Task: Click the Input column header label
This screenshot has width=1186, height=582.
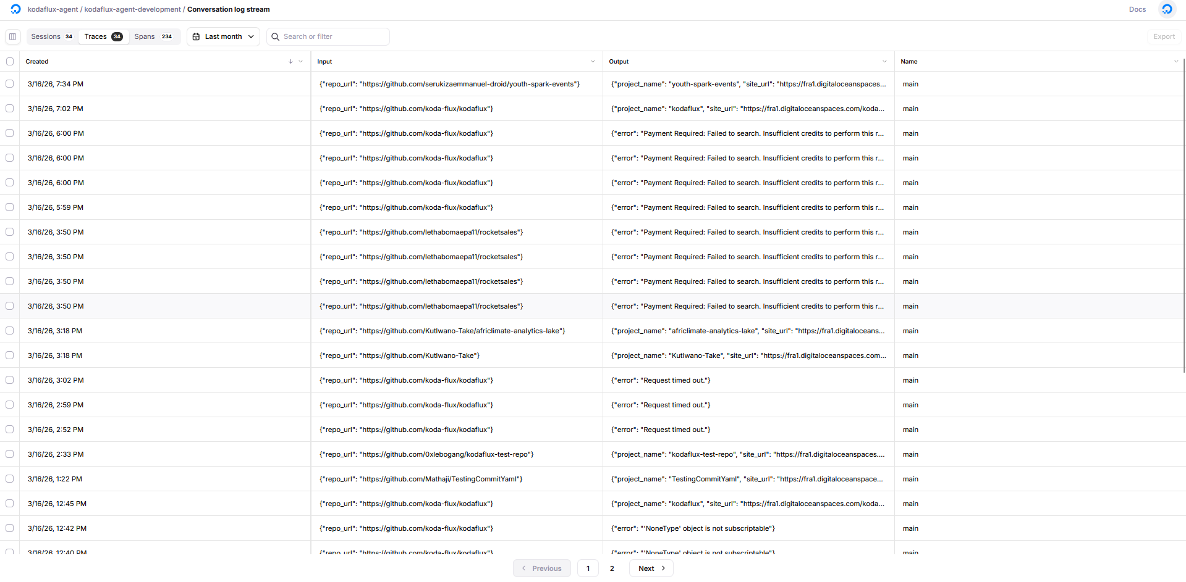Action: click(x=324, y=62)
